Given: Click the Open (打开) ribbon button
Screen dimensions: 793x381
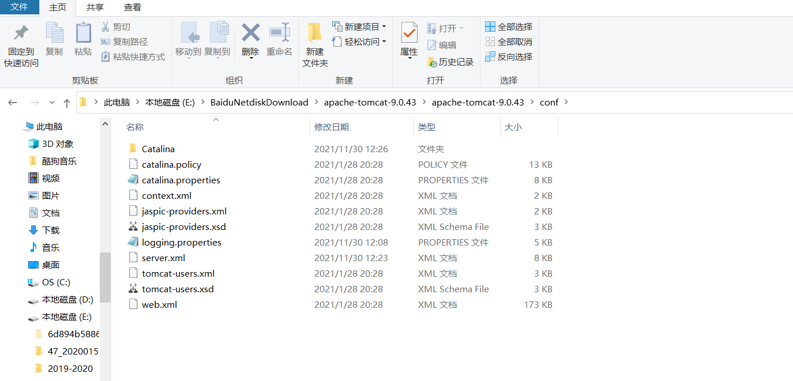Looking at the screenshot, I should 445,28.
